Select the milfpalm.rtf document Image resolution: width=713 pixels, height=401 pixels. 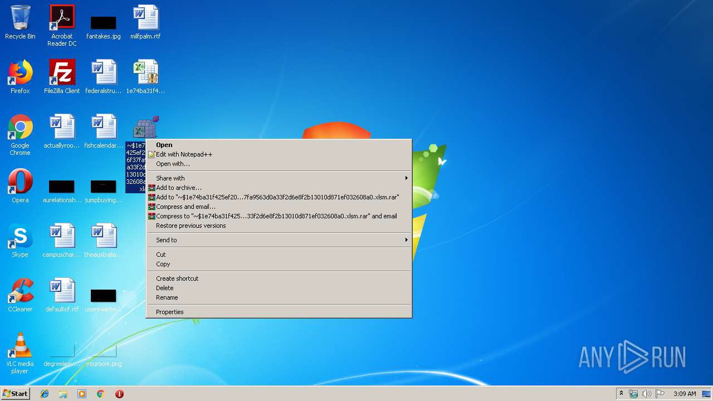click(x=145, y=22)
